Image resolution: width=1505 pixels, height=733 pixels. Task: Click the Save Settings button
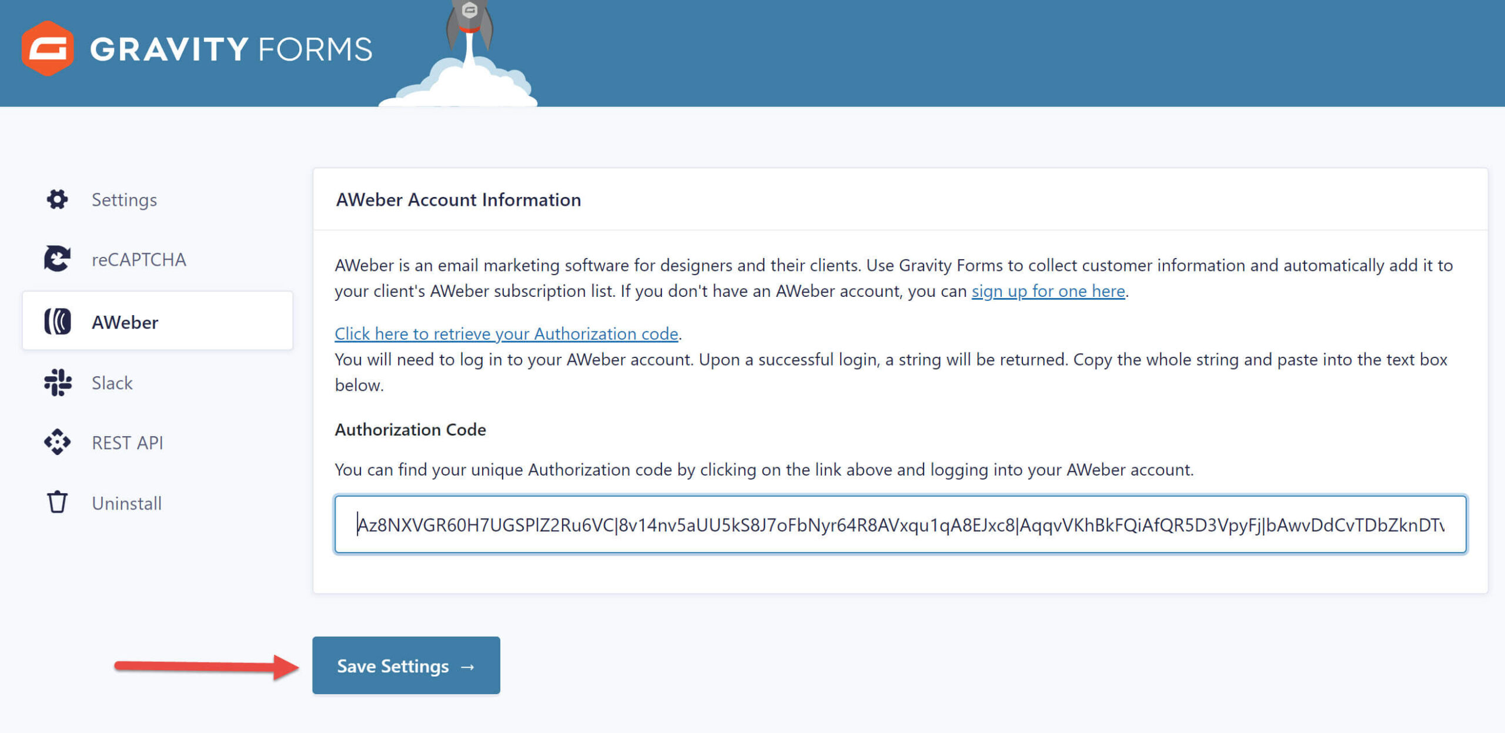pyautogui.click(x=406, y=665)
